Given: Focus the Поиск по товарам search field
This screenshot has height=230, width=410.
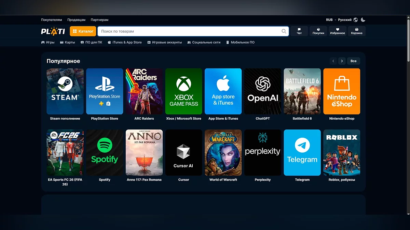Looking at the screenshot, I should [x=193, y=31].
